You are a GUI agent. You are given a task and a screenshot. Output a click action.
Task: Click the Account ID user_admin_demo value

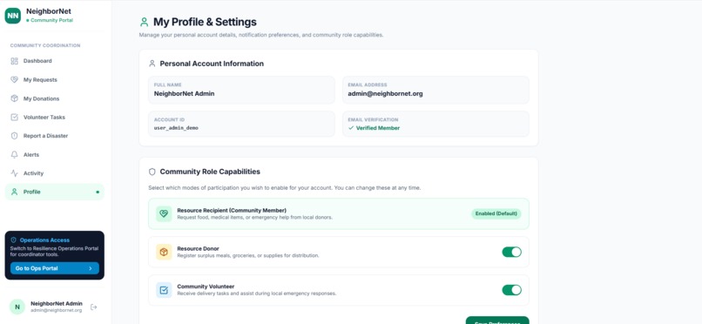(176, 128)
